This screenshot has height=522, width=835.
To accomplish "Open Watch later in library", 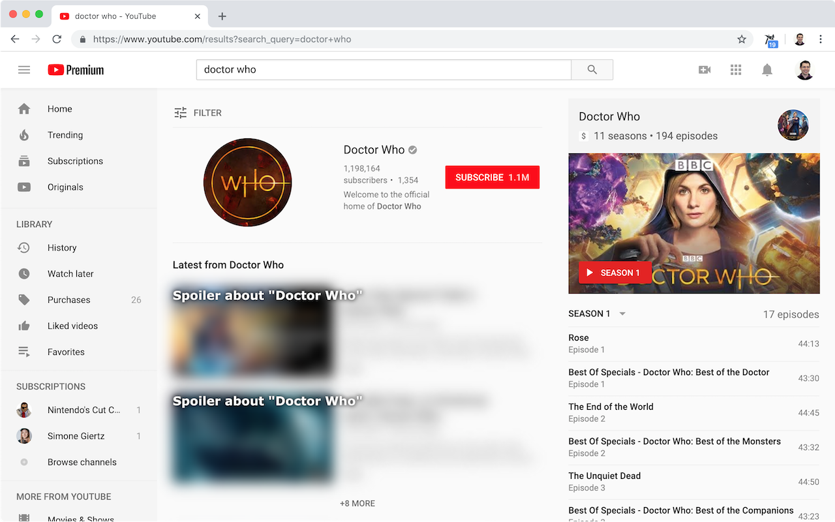I will click(x=79, y=274).
